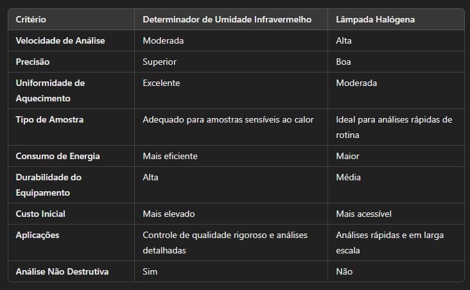Click the Superior precision value
Image resolution: width=470 pixels, height=290 pixels.
[x=159, y=62]
